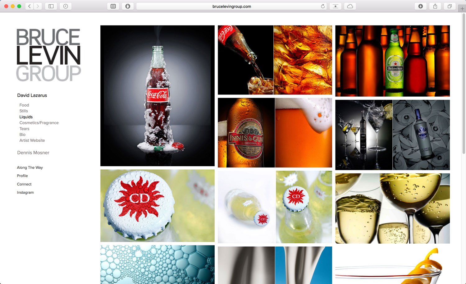Open a new tab with plus button
This screenshot has height=284, width=466.
[462, 9]
